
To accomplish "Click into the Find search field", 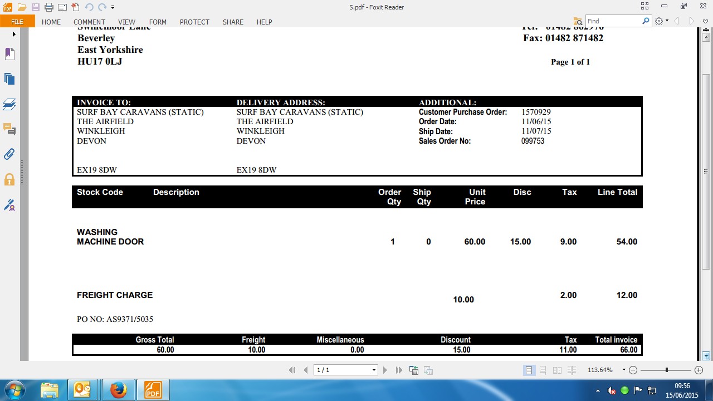I will pos(613,21).
